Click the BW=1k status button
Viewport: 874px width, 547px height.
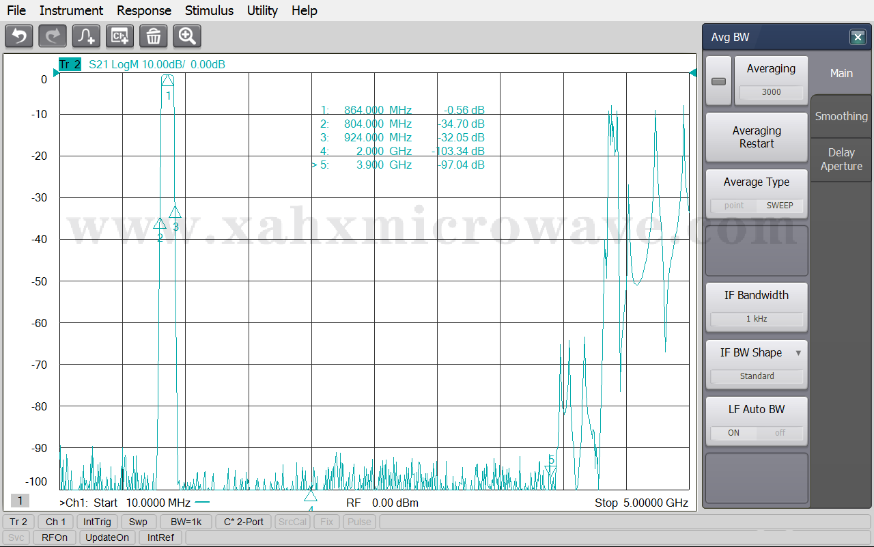(x=186, y=522)
